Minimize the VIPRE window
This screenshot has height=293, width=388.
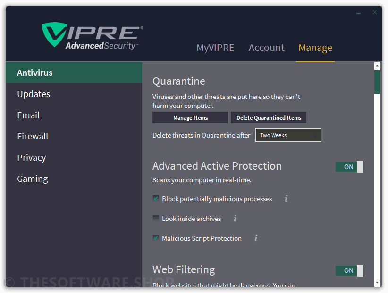358,13
